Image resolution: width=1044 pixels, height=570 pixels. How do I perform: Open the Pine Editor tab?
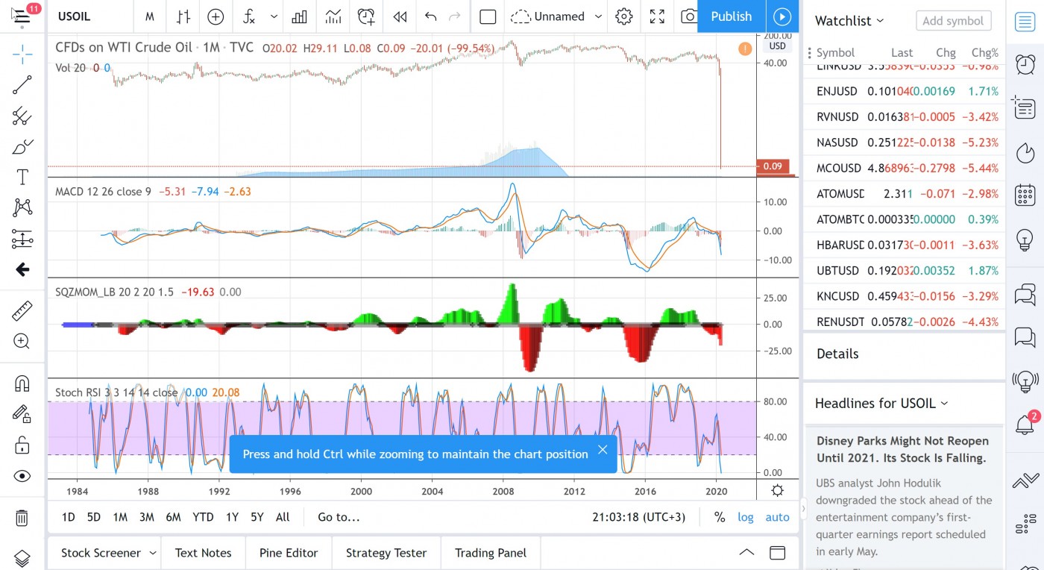289,553
